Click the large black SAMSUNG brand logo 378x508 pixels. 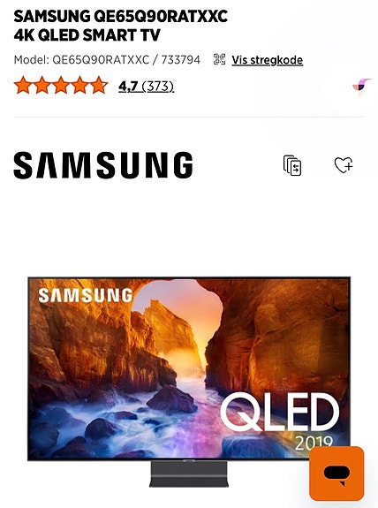pos(103,165)
